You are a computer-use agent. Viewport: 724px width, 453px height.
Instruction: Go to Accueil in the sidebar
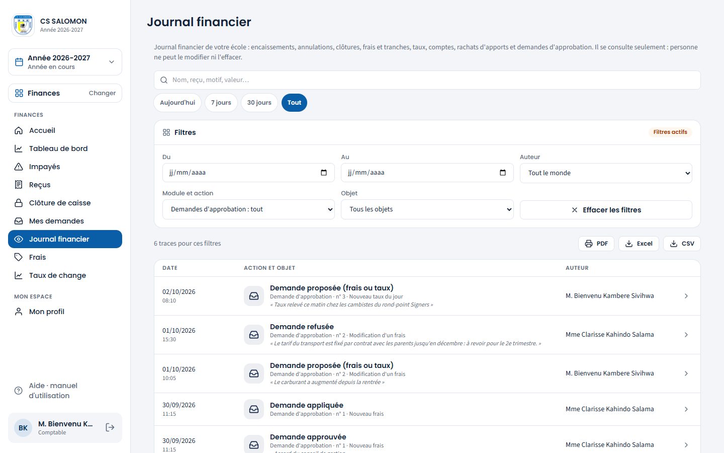pos(65,130)
